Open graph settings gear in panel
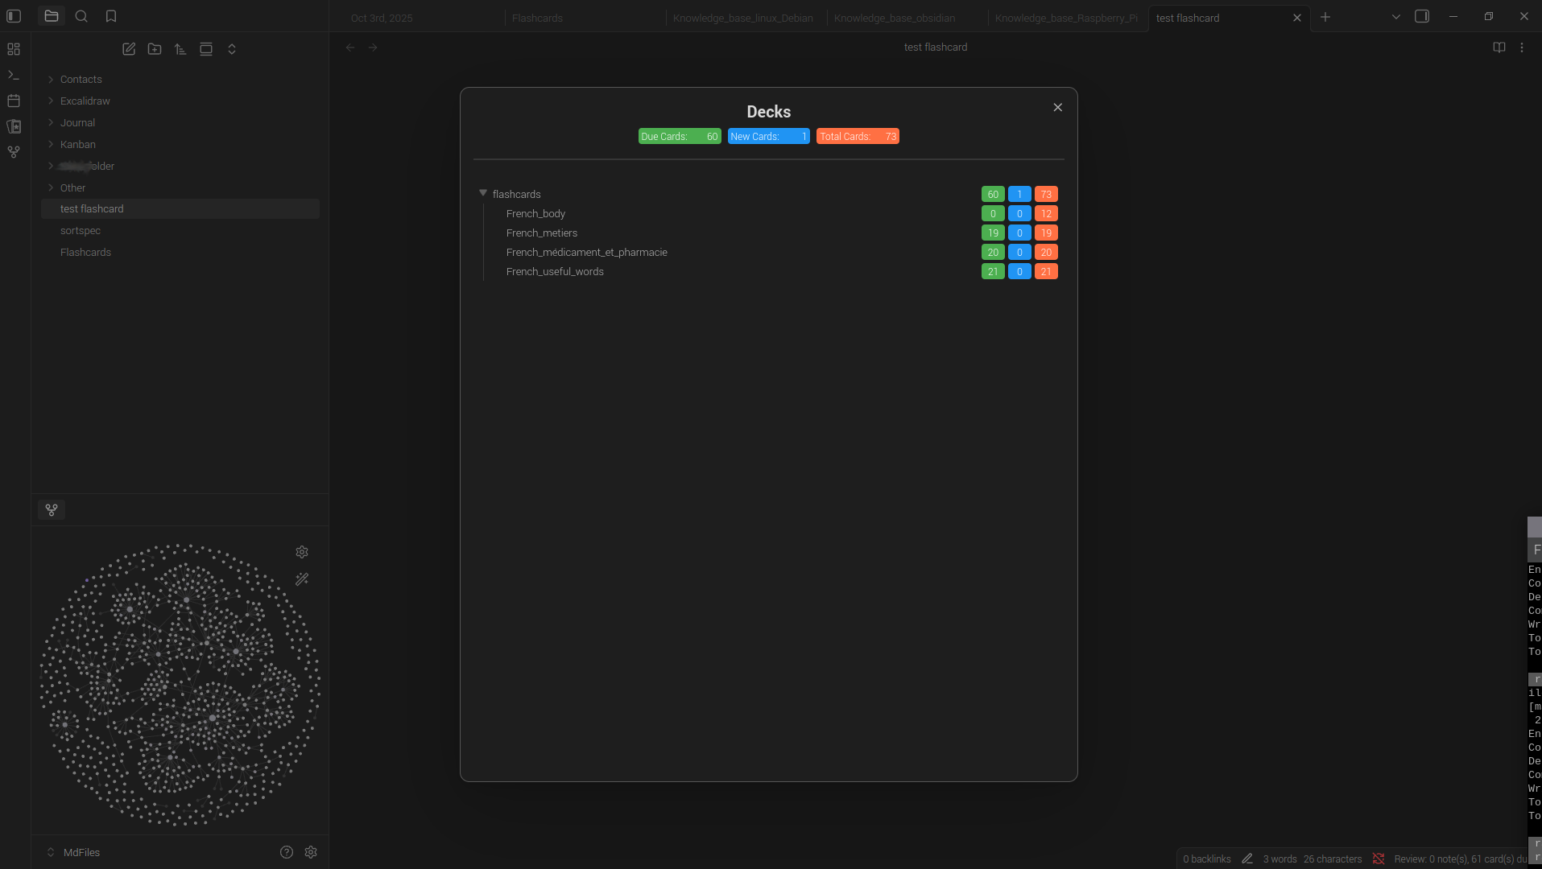Viewport: 1542px width, 869px height. pos(302,552)
